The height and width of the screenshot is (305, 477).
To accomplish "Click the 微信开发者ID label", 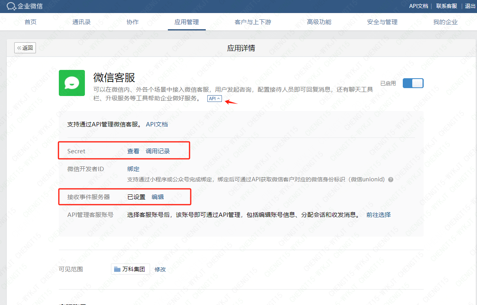I will coord(86,169).
